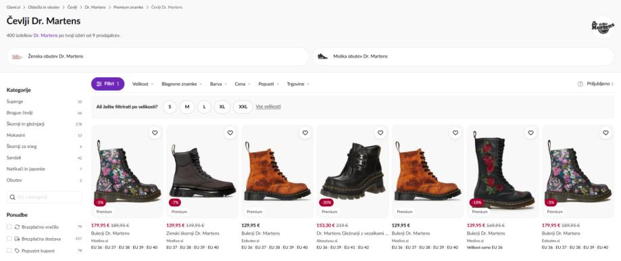This screenshot has width=621, height=261.
Task: Open Priljubljeno sort dropdown
Action: 600,84
